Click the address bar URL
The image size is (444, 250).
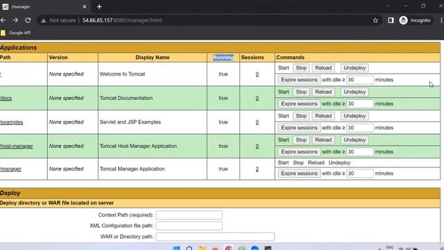[x=122, y=20]
